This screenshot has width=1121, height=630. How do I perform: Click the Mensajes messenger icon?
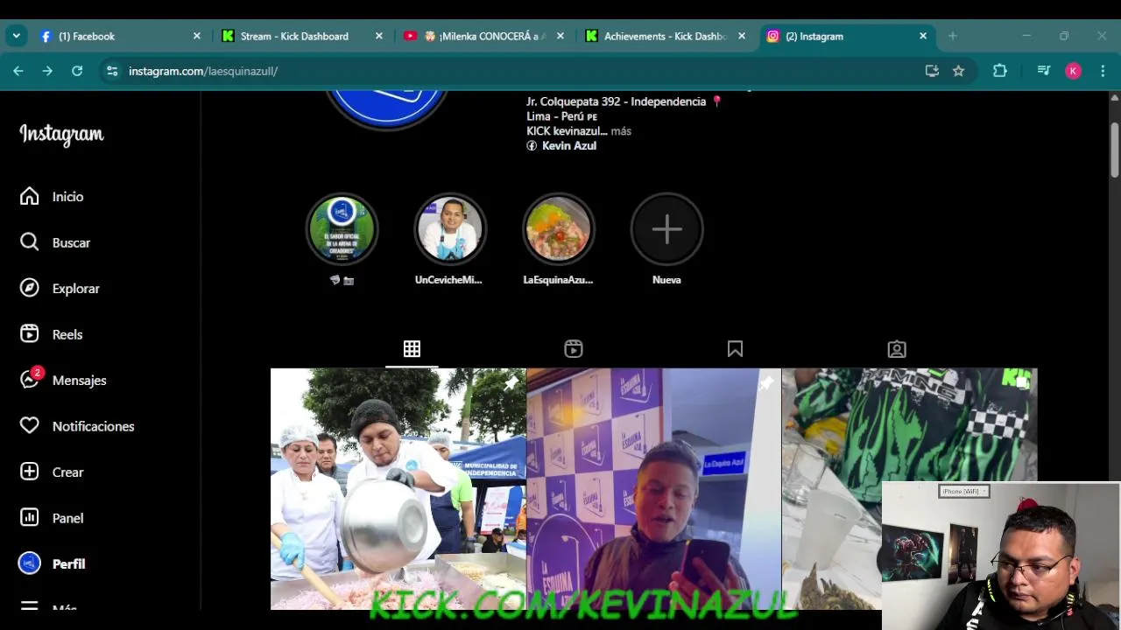point(30,381)
